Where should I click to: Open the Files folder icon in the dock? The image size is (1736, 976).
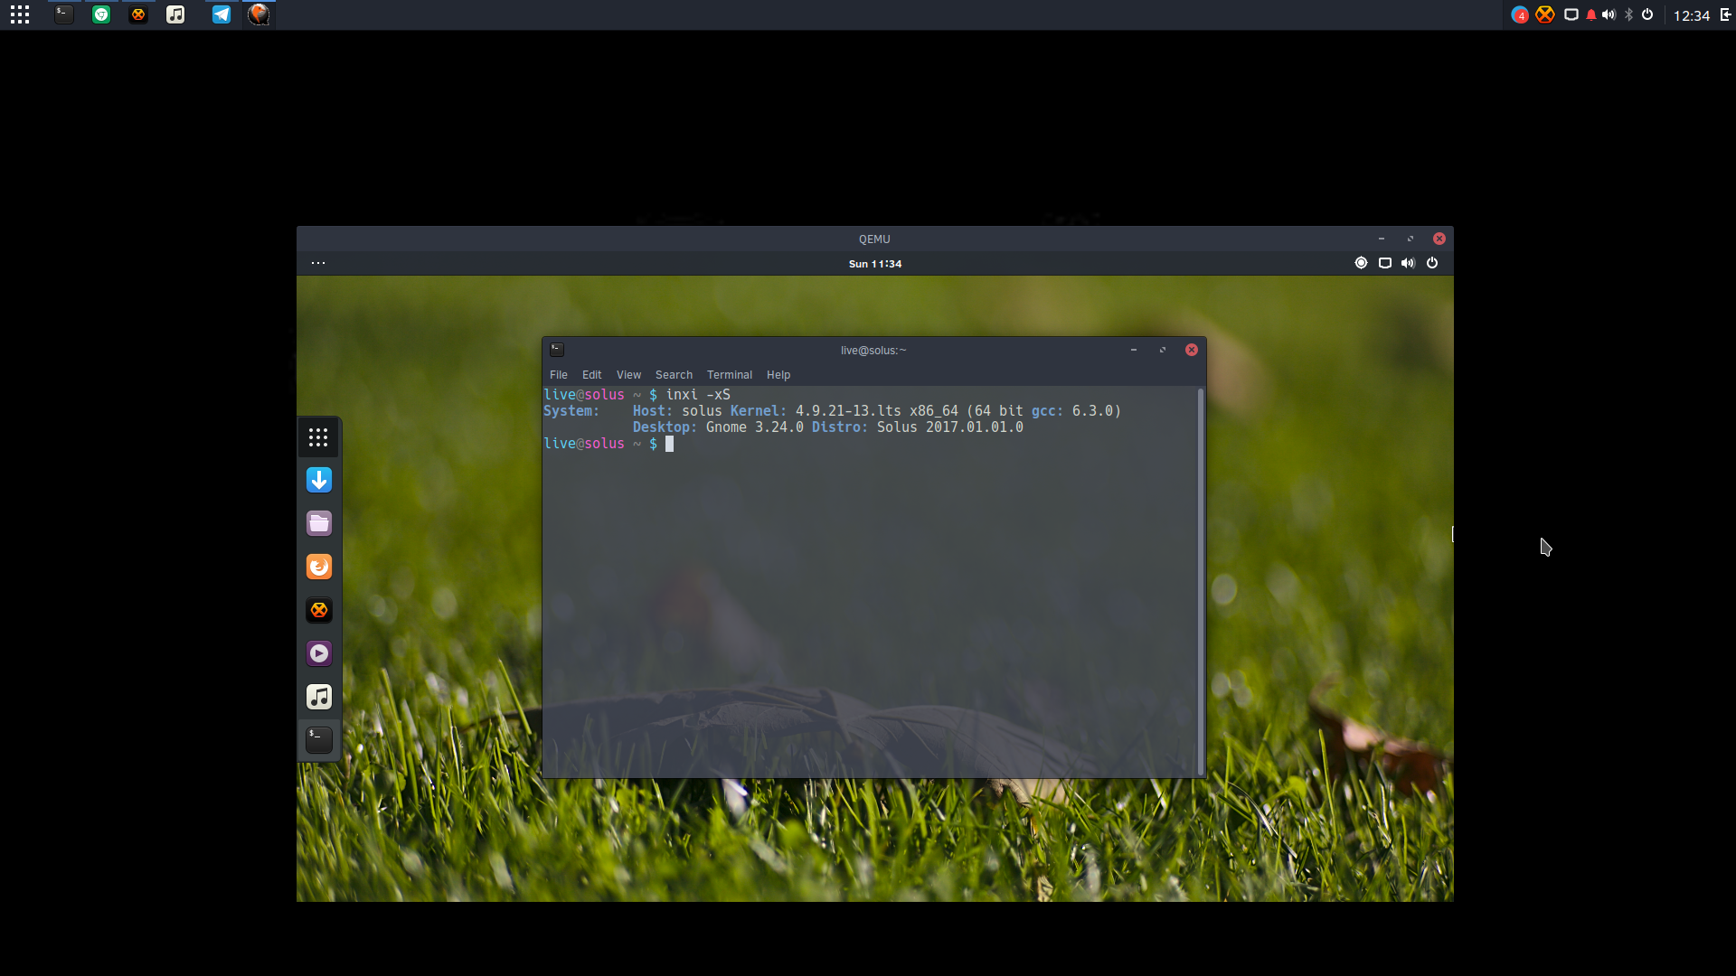pos(319,523)
